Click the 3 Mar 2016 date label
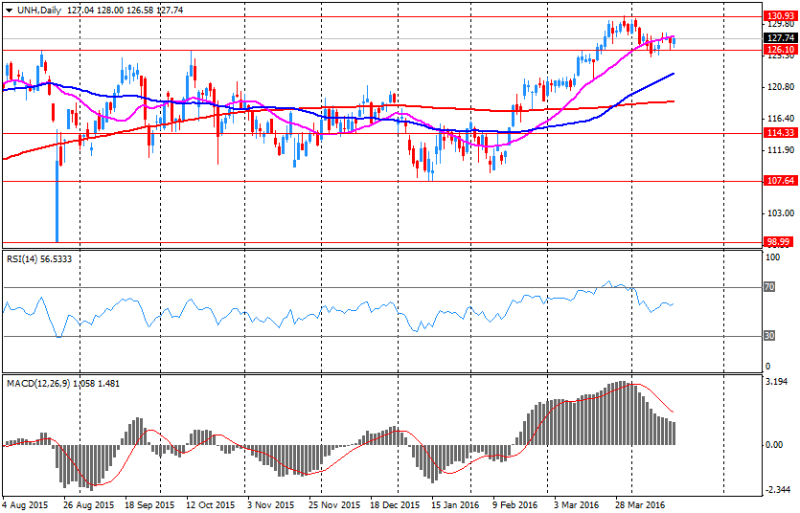800x513 pixels. (577, 505)
